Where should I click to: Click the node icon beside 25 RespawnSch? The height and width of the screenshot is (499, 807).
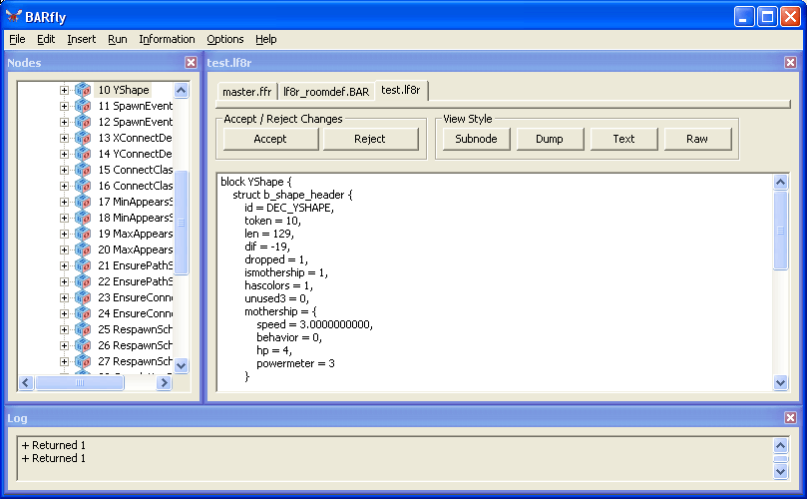tap(83, 329)
